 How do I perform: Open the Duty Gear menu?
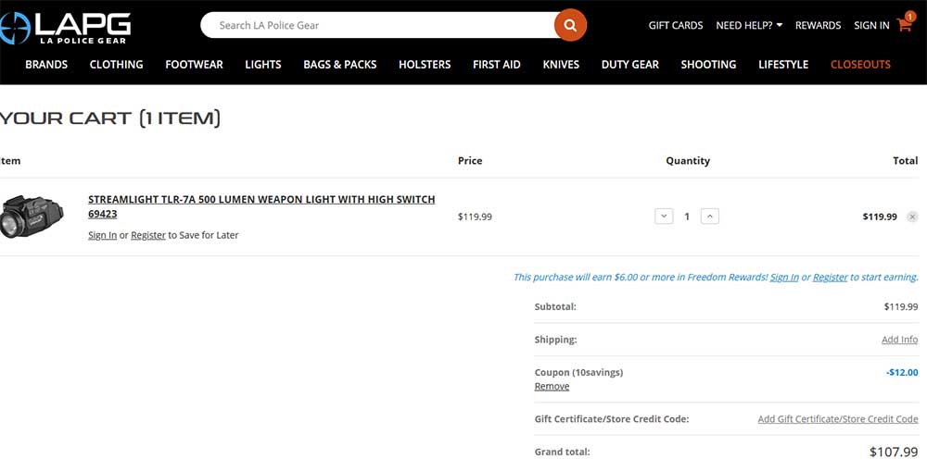click(630, 65)
